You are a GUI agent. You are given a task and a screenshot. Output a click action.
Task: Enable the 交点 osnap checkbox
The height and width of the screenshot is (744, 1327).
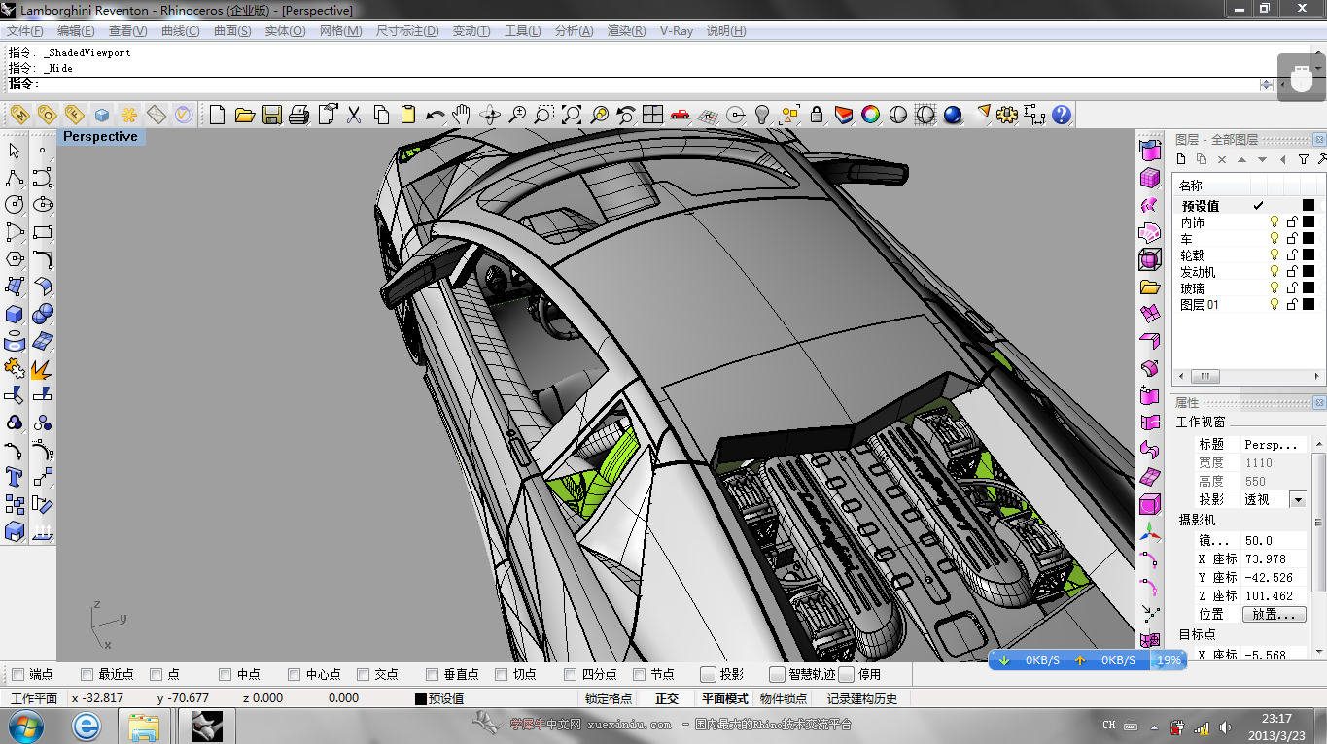pyautogui.click(x=364, y=674)
